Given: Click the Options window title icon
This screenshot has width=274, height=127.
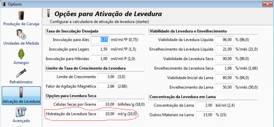Looking at the screenshot, I should (4, 4).
